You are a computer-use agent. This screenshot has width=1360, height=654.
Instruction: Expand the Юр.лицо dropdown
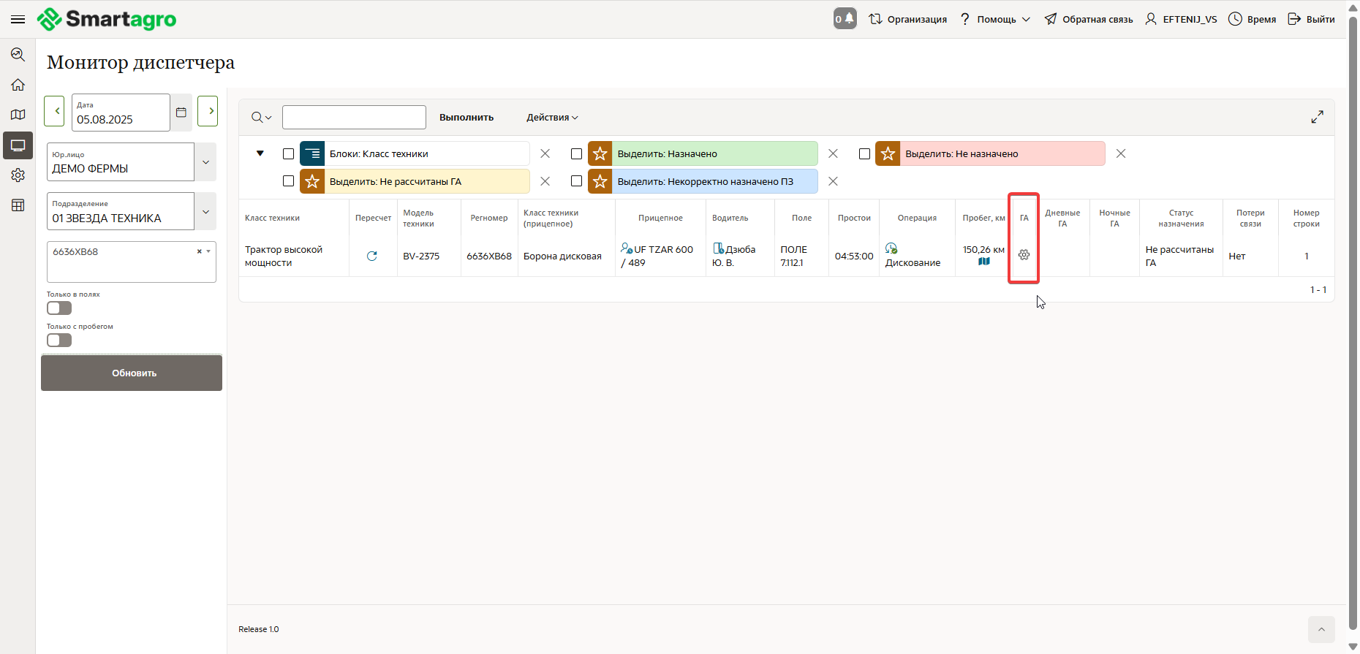click(x=205, y=162)
